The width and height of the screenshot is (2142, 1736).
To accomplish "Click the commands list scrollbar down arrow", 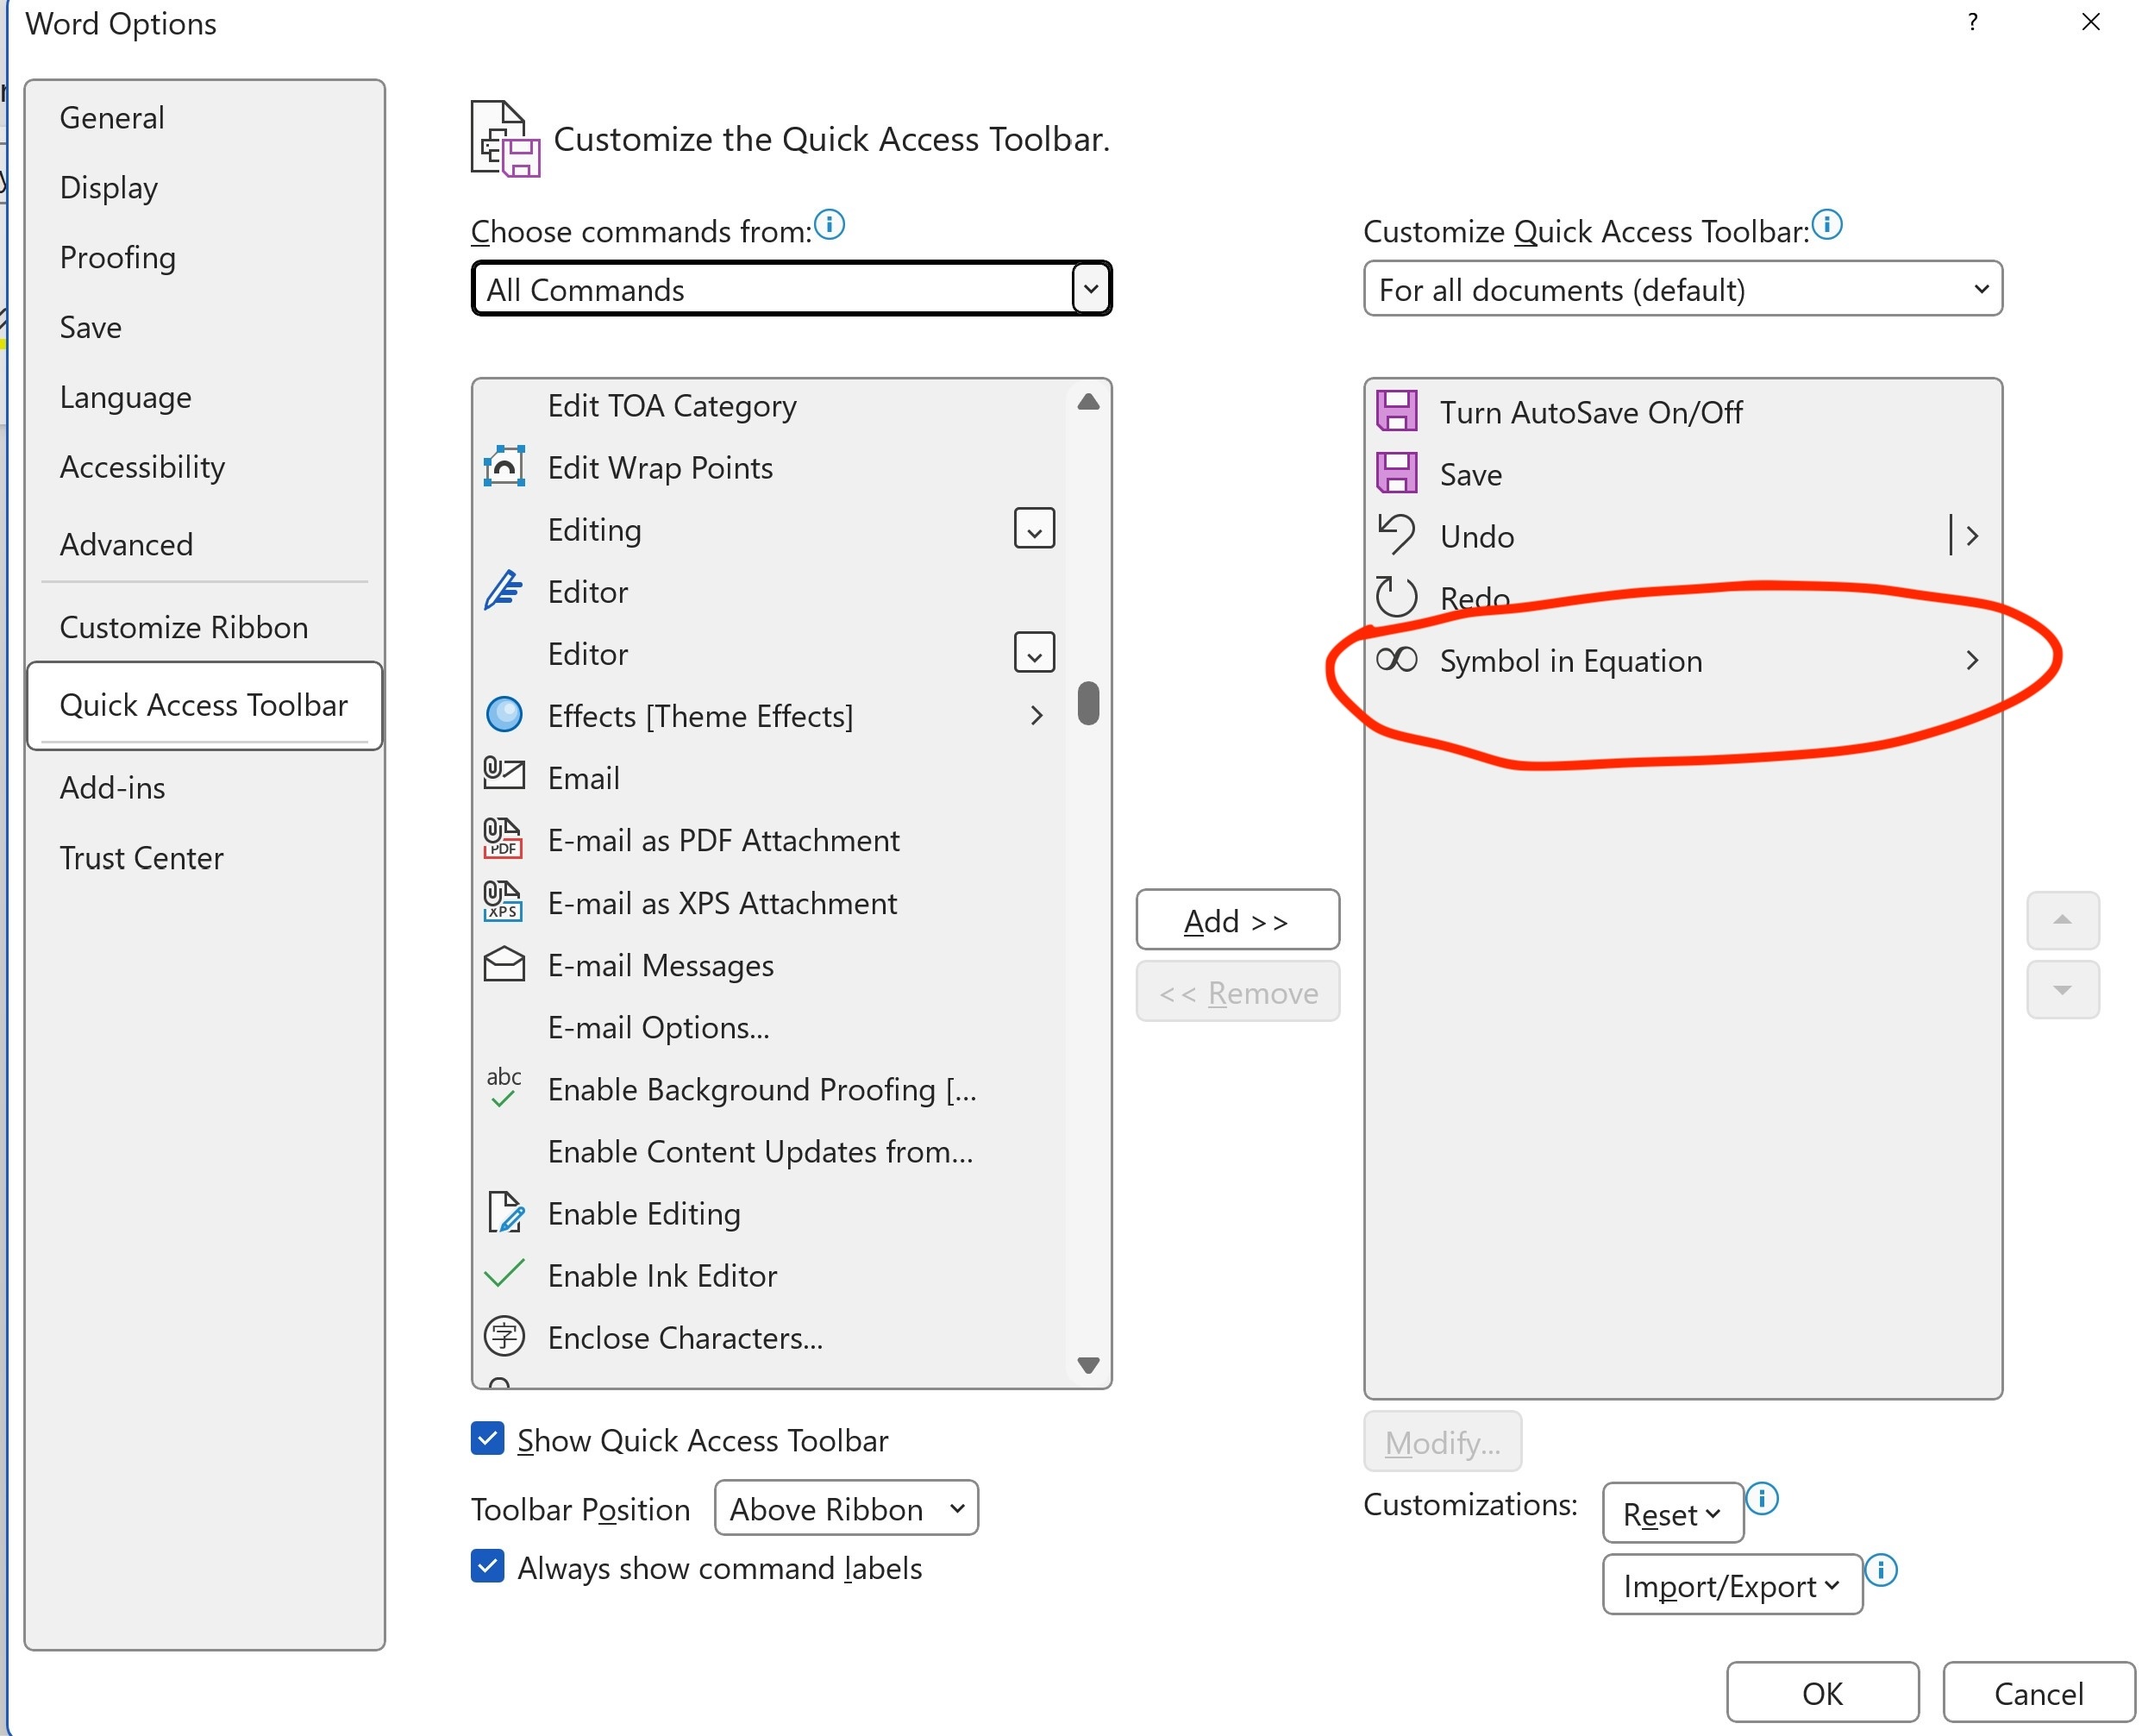I will [x=1088, y=1365].
